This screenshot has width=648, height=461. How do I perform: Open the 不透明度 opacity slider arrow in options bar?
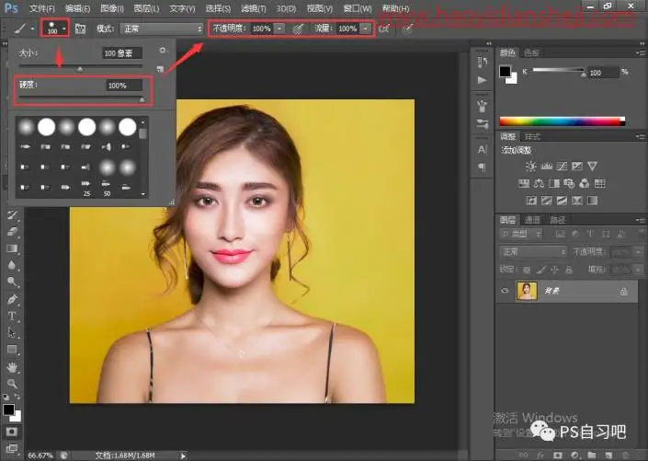[x=279, y=29]
